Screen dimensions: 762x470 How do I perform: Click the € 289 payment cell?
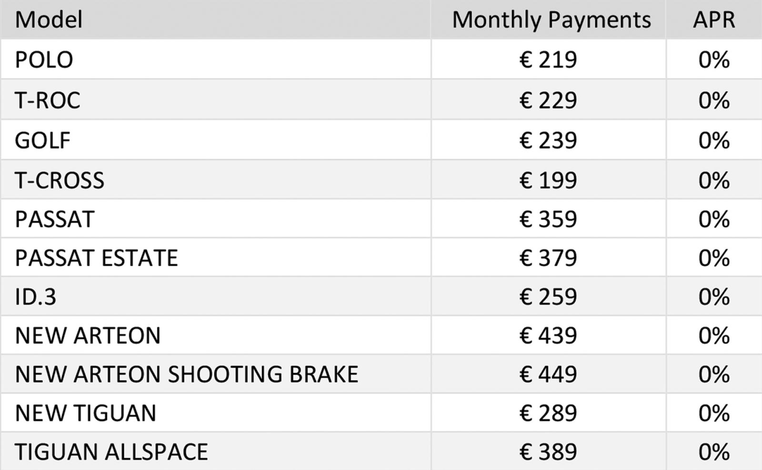[x=549, y=412]
